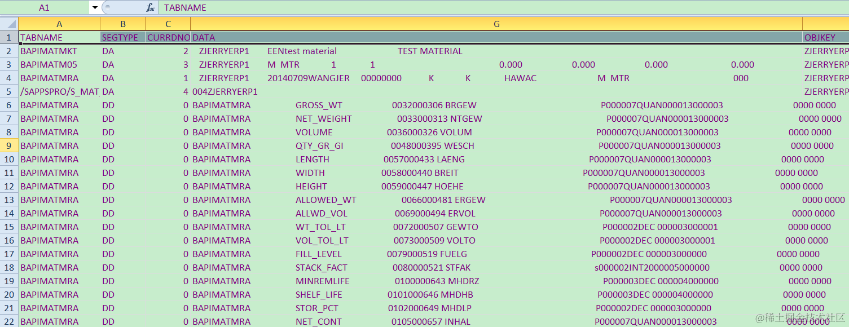Select row header 14
Screen dimensions: 849x327
[9, 213]
